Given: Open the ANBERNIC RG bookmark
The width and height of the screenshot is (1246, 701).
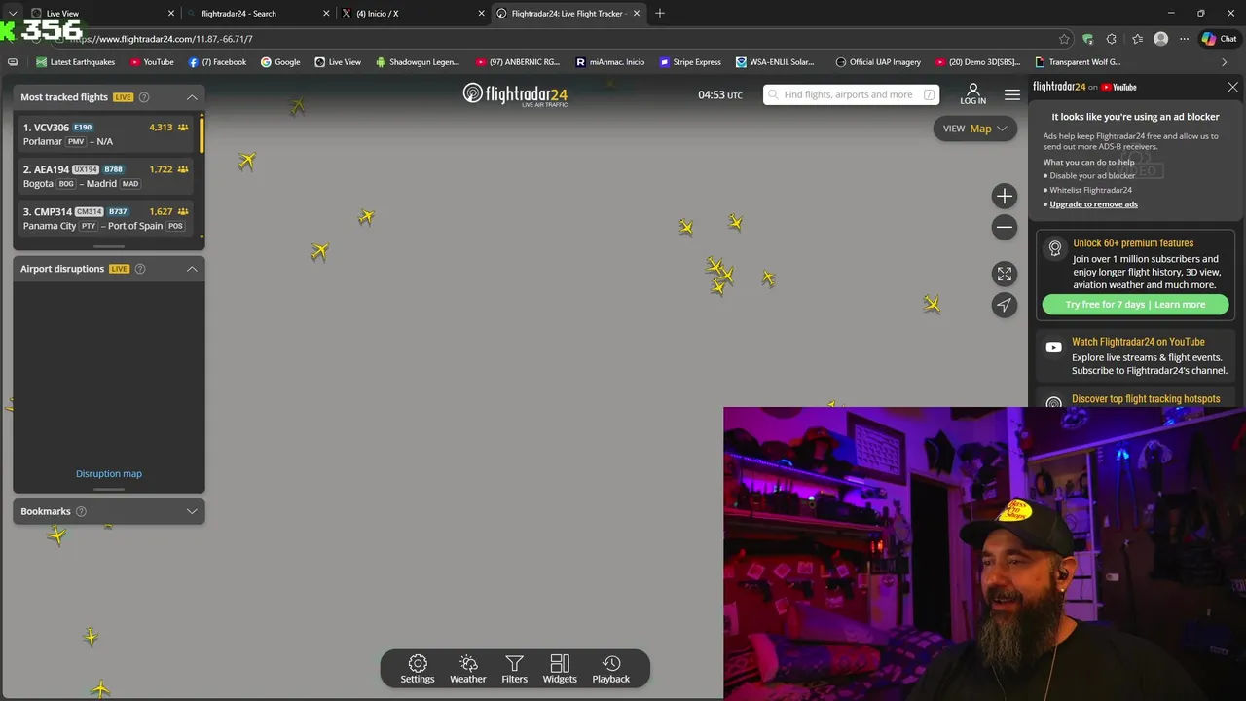Looking at the screenshot, I should pos(518,62).
